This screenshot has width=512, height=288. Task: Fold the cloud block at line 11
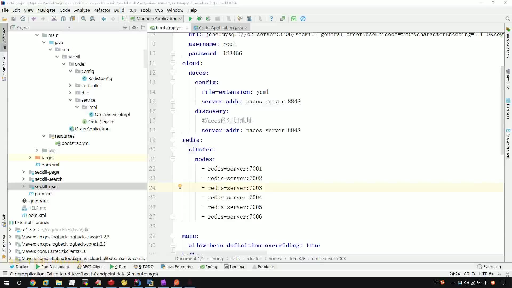coord(173,63)
